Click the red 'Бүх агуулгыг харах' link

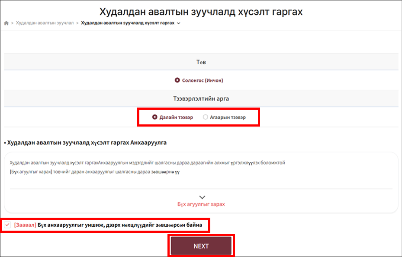click(201, 204)
